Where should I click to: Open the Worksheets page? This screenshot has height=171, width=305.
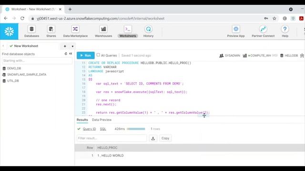[128, 31]
